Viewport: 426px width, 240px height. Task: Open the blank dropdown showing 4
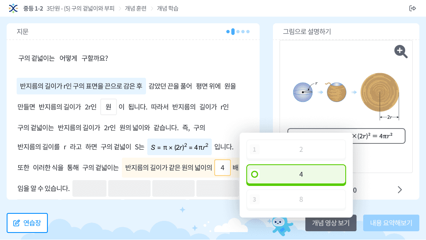223,168
